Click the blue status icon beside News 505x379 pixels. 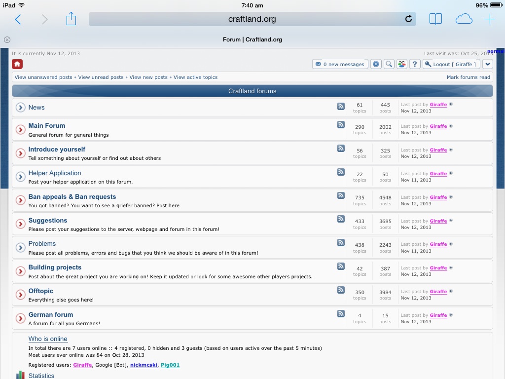[20, 107]
